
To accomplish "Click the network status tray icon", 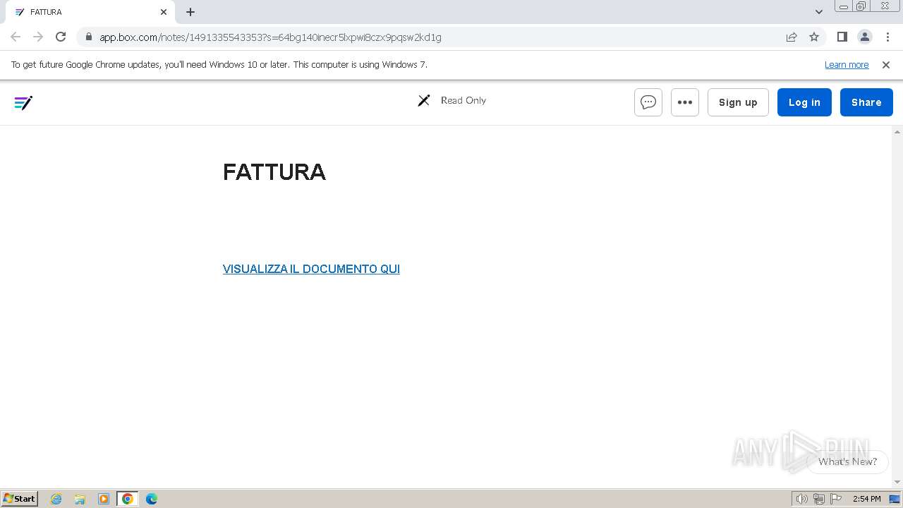I will tap(819, 499).
